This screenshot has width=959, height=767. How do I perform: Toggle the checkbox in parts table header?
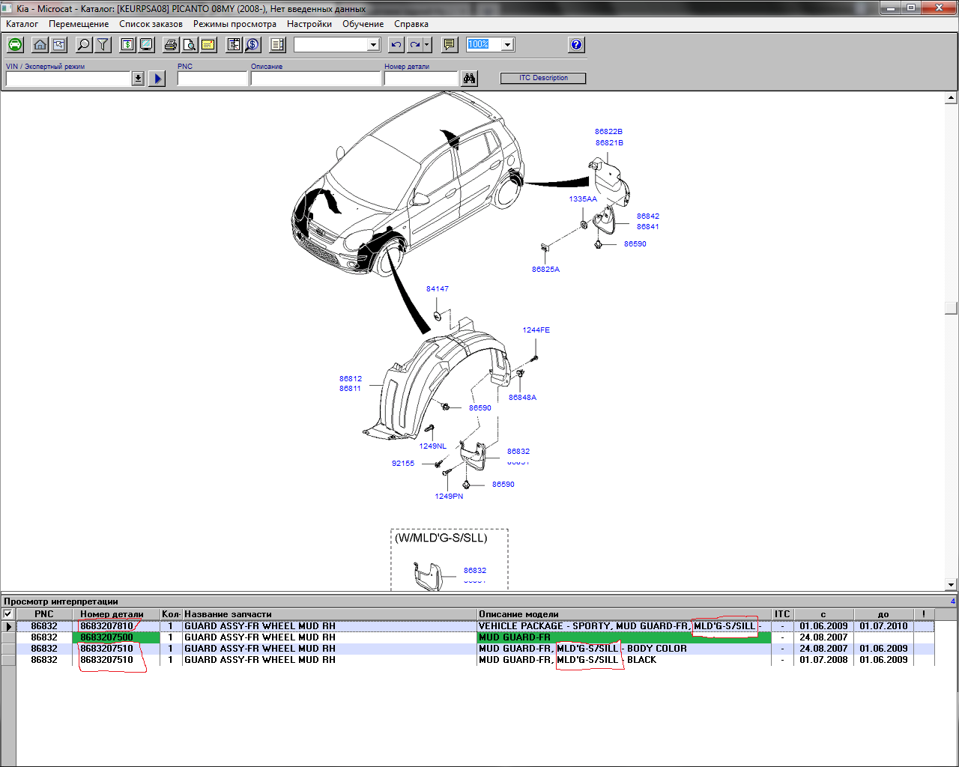(x=8, y=614)
